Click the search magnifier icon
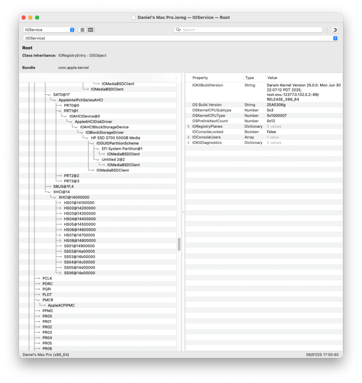The width and height of the screenshot is (362, 383). (178, 30)
